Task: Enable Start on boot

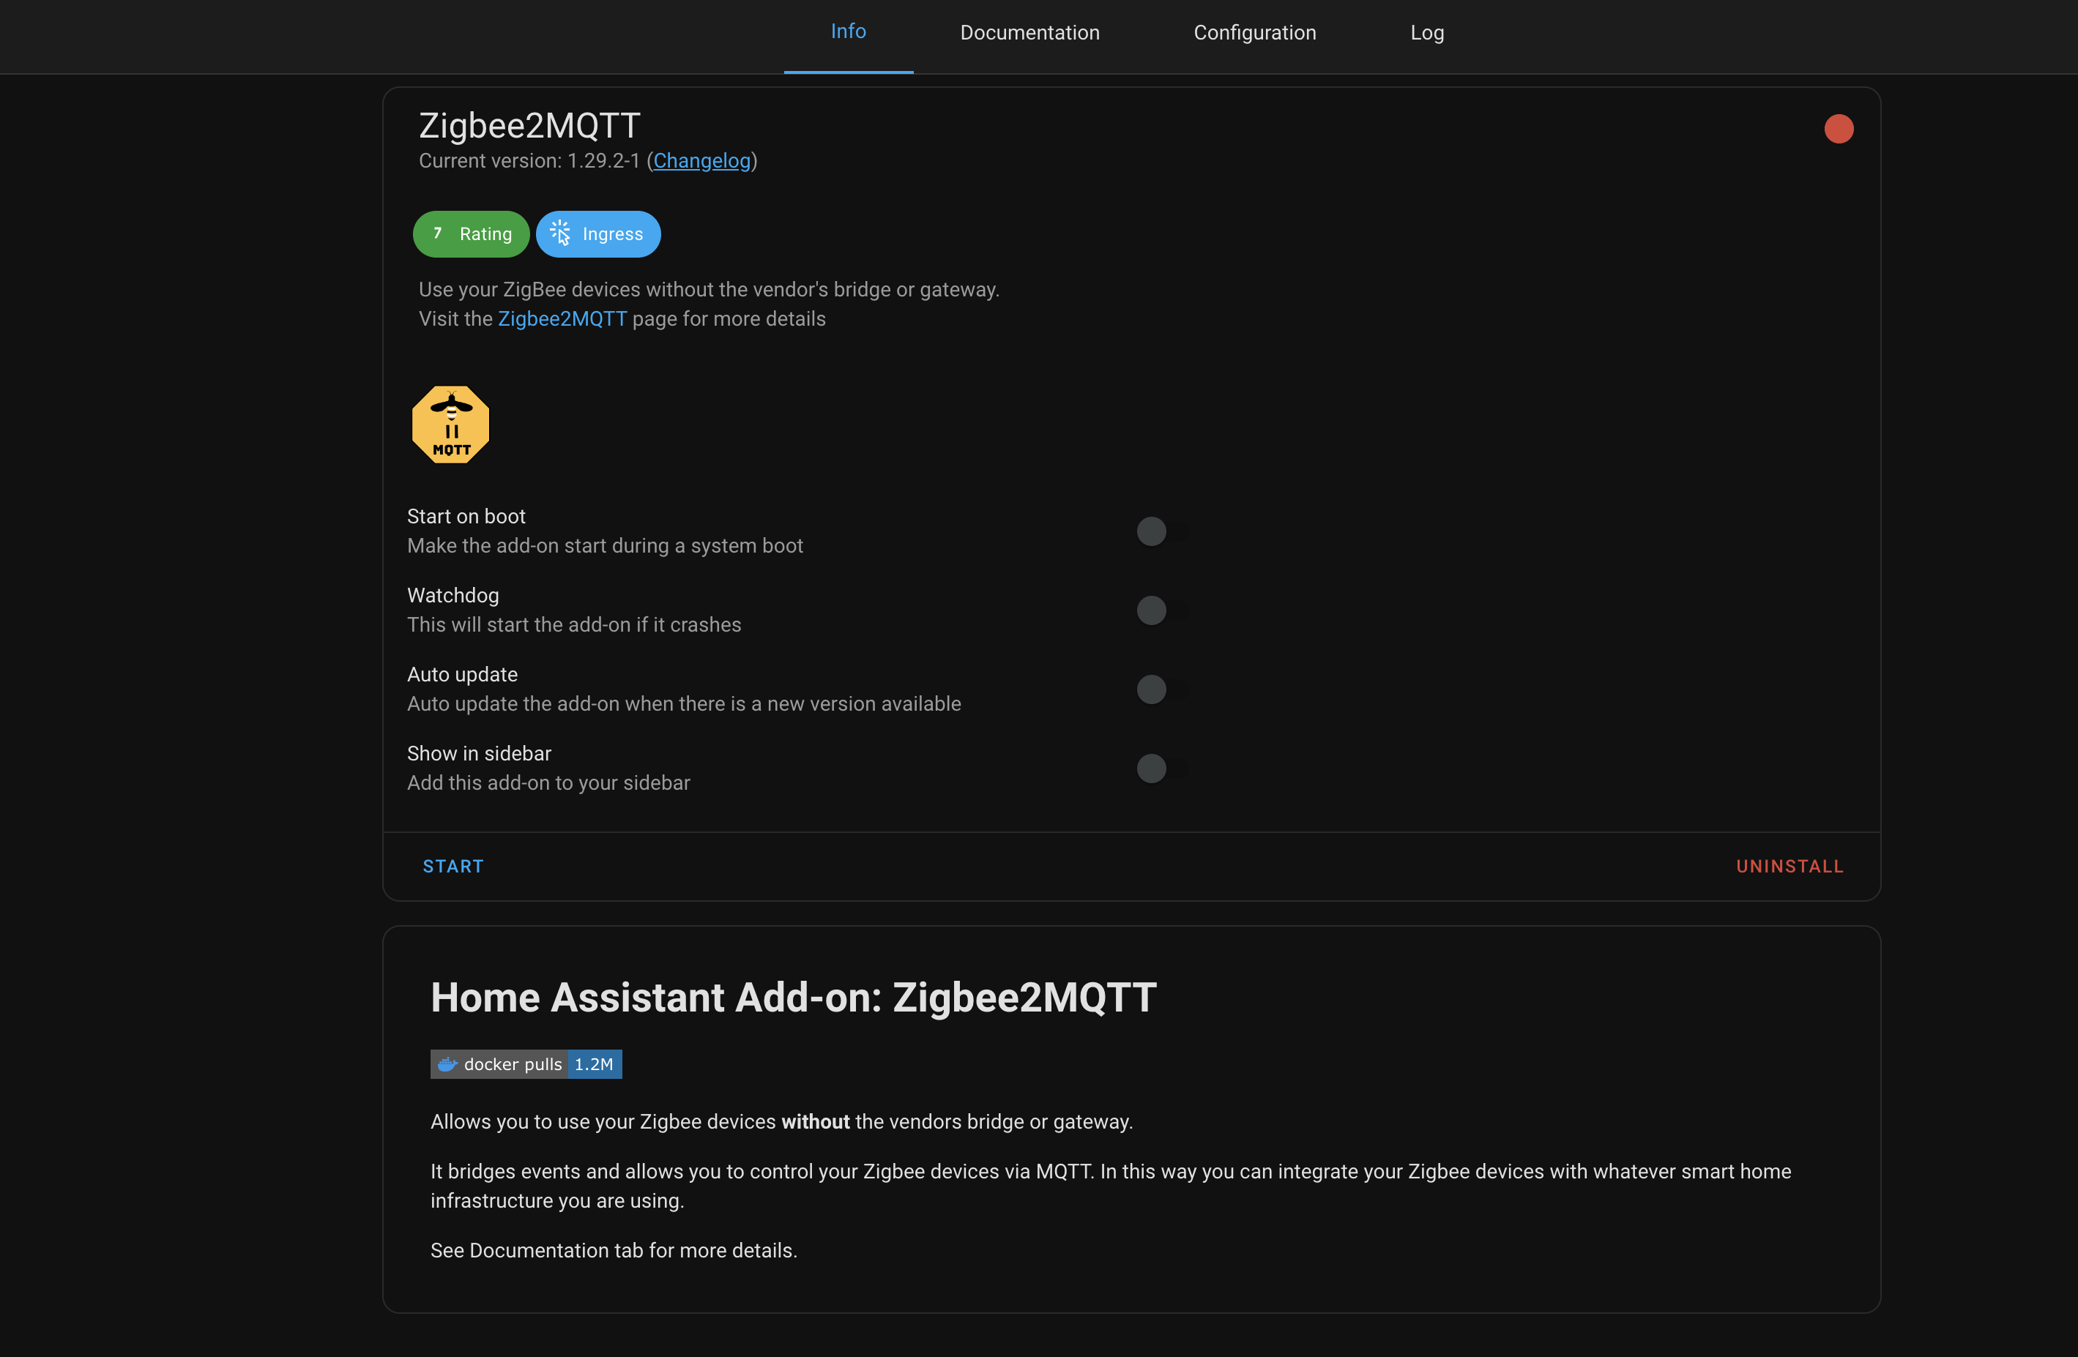Action: pyautogui.click(x=1152, y=531)
